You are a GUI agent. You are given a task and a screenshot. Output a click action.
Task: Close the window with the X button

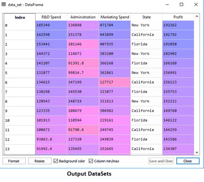(196, 5)
